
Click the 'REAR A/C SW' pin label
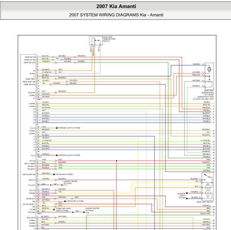[30, 60]
